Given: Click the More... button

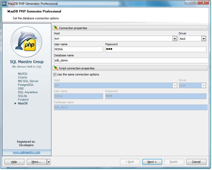Looking at the screenshot, I should click(x=37, y=162).
